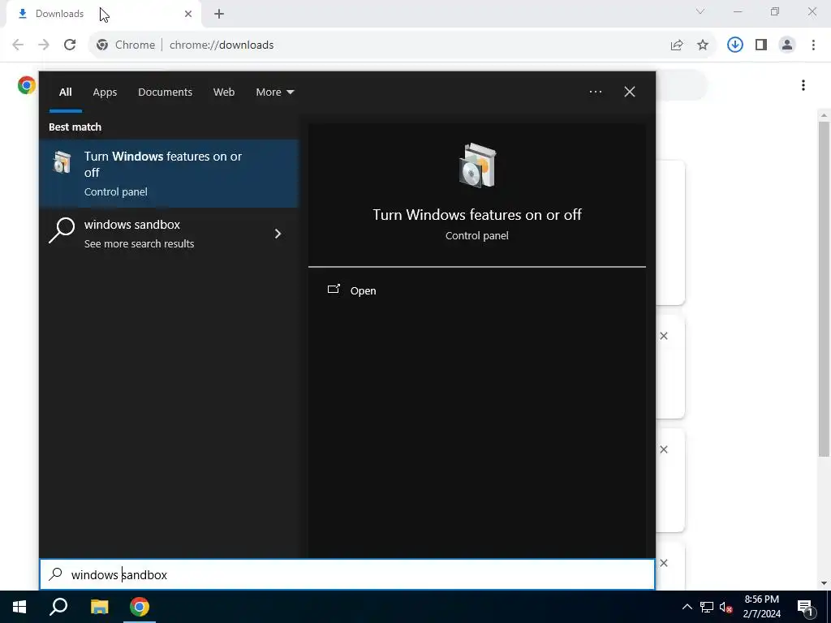Open Chrome downloads toolbar icon
The image size is (831, 623).
point(734,45)
